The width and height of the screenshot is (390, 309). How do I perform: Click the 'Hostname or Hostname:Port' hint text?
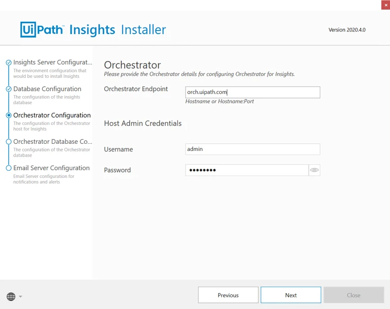click(x=219, y=102)
